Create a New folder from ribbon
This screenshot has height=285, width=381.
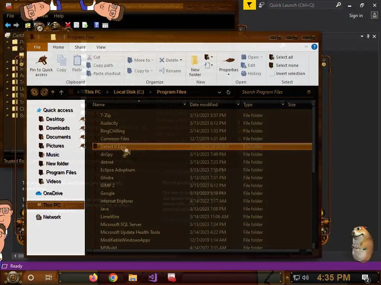[x=195, y=66]
